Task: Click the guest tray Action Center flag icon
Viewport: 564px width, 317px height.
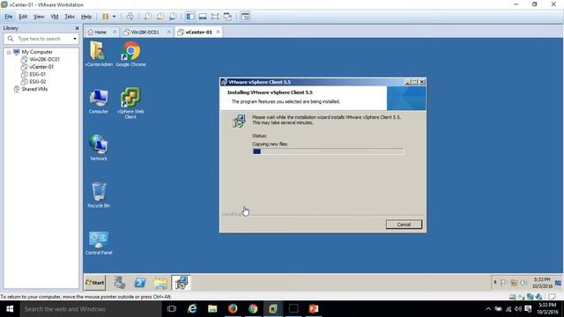Action: (x=504, y=283)
